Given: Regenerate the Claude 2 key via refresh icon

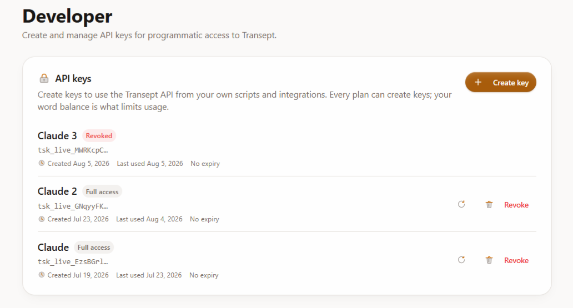Looking at the screenshot, I should pyautogui.click(x=461, y=204).
